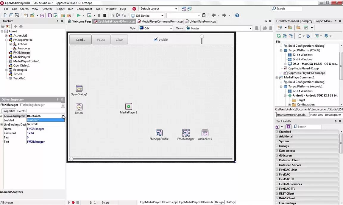
Task: Click the bottom horizontal TrackBar1 thumb on form
Action: click(x=71, y=159)
